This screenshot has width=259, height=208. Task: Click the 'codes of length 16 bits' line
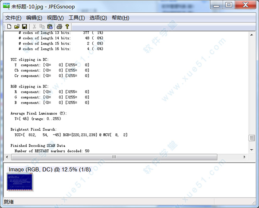pyautogui.click(x=61, y=49)
